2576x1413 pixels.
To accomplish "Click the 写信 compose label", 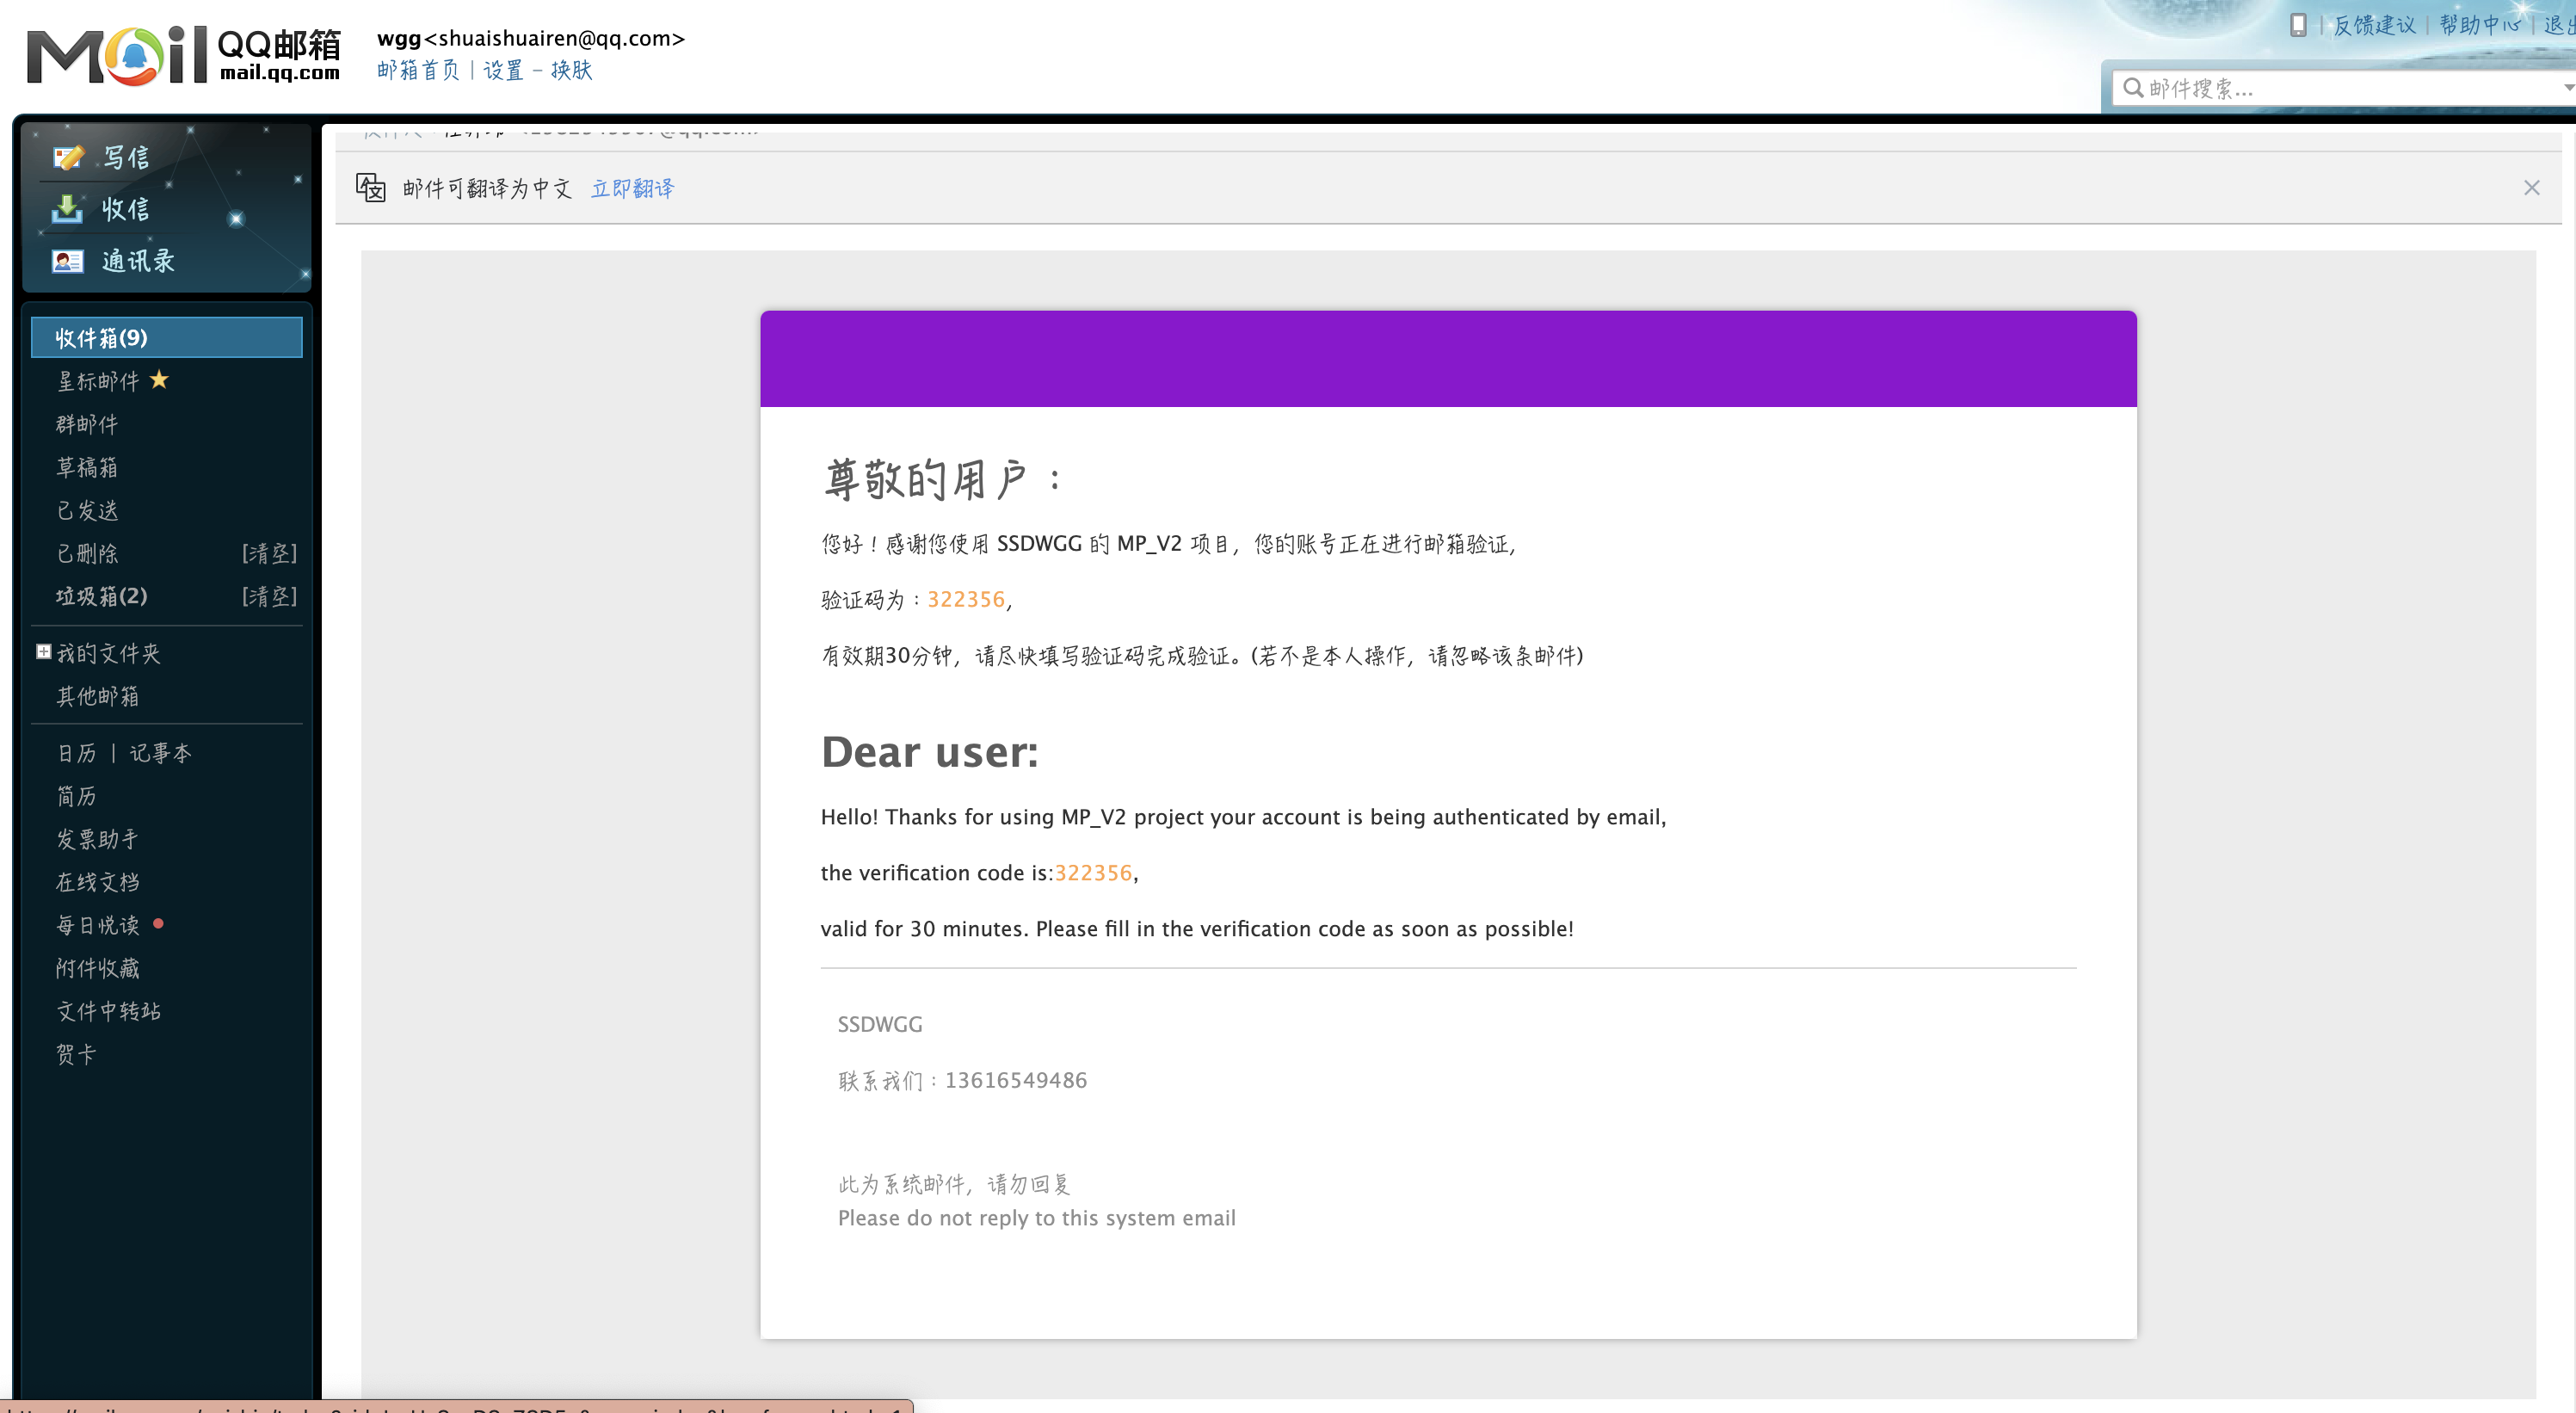I will pos(126,157).
